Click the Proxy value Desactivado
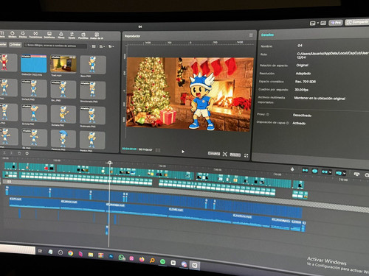Screen dimensions: 369x276 pyautogui.click(x=302, y=115)
